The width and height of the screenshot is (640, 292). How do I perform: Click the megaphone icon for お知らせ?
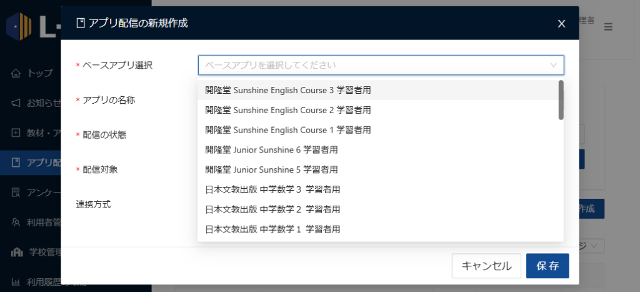16,103
